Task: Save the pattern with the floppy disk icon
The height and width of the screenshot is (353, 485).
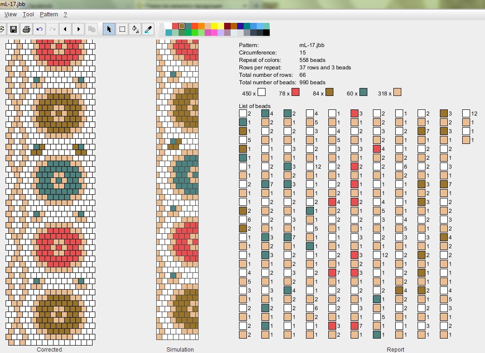Action: pyautogui.click(x=13, y=29)
